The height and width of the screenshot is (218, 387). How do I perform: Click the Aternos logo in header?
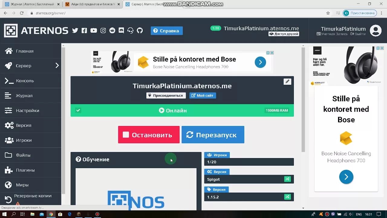[x=36, y=31]
